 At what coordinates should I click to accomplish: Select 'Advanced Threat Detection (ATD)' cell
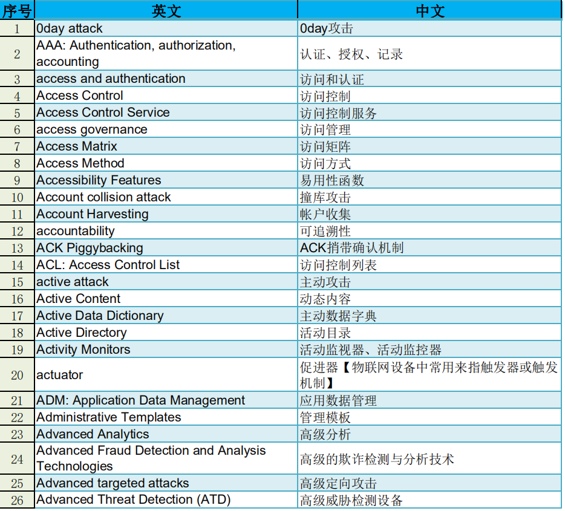tap(166, 500)
